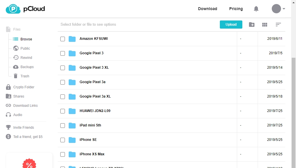Viewport: 296px width, 168px height.
Task: Click the Google Pixel 3a XL folder icon
Action: pyautogui.click(x=72, y=97)
